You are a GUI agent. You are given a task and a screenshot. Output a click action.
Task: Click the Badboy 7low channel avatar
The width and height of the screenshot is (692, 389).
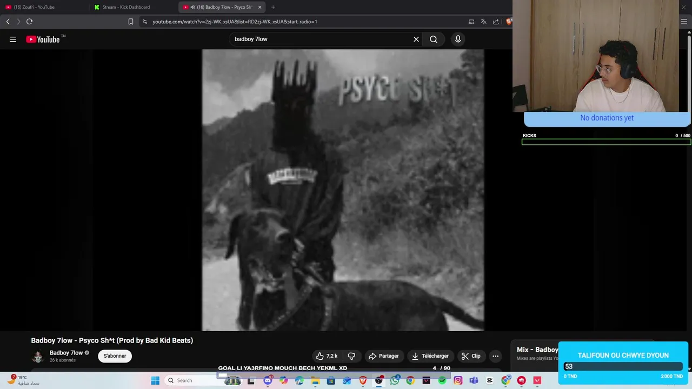pos(38,357)
